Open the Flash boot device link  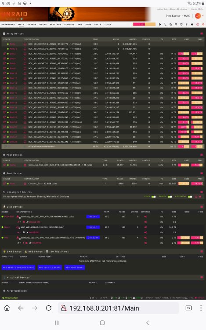[12, 183]
